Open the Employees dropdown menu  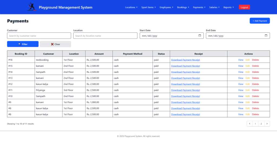click(x=166, y=7)
